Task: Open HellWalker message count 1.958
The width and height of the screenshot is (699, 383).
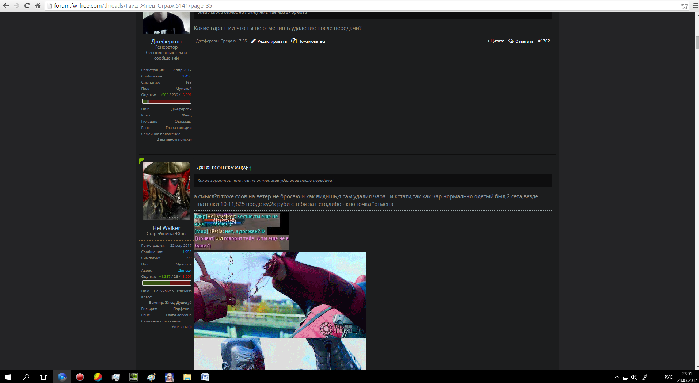Action: tap(187, 252)
